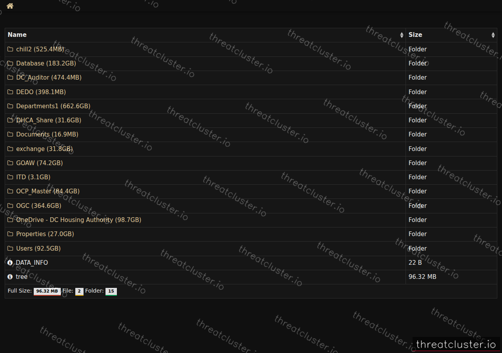This screenshot has height=353, width=502.
Task: Open the GOAW (74.2GB) folder
Action: [x=39, y=163]
